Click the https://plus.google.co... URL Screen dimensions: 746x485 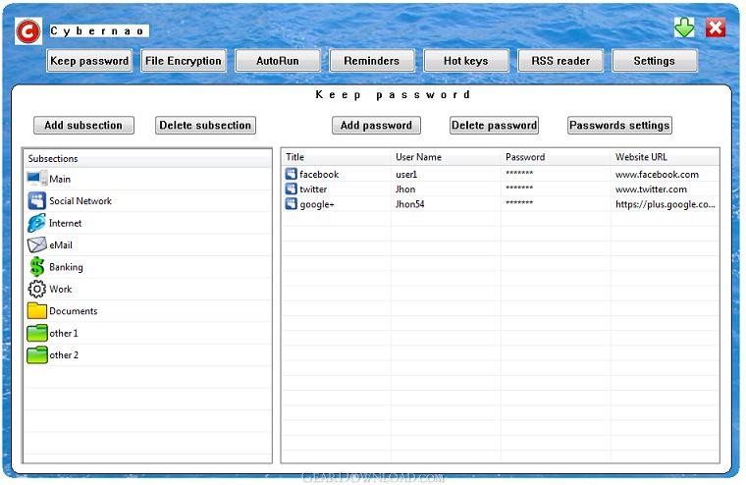[x=666, y=204]
